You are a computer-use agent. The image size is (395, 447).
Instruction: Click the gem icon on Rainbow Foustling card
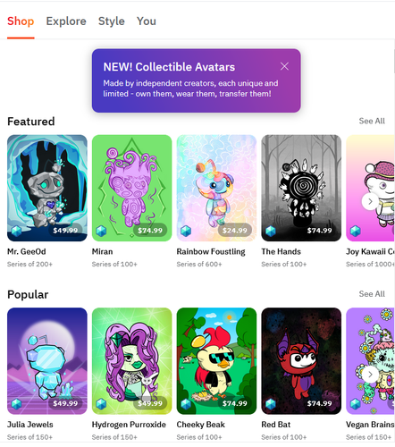point(186,231)
